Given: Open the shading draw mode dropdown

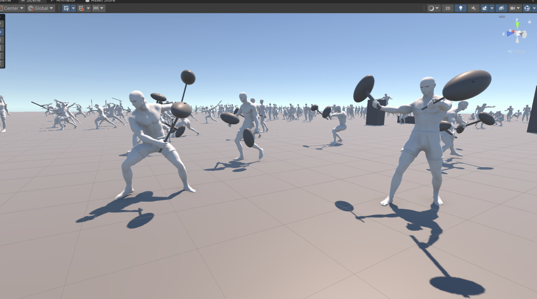Looking at the screenshot, I should click(x=434, y=8).
